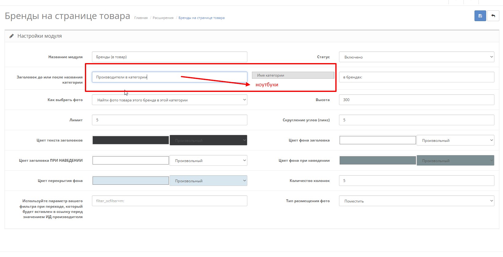Select the light blue Цвет перекрытия фона swatch
This screenshot has width=503, height=257.
pyautogui.click(x=131, y=181)
